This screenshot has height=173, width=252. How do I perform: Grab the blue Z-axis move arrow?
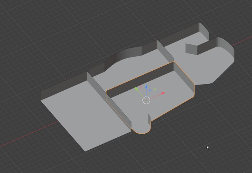[x=146, y=87]
